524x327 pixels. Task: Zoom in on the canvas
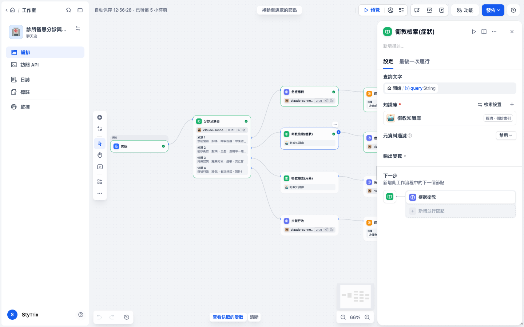tap(367, 317)
